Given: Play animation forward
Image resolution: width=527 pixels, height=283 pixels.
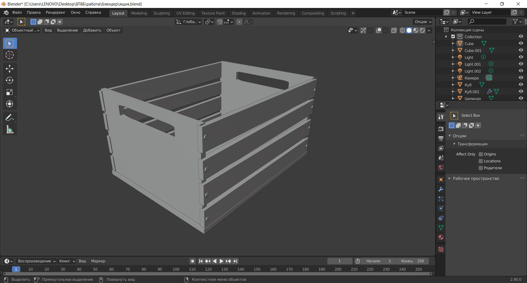Looking at the screenshot, I should [x=222, y=261].
